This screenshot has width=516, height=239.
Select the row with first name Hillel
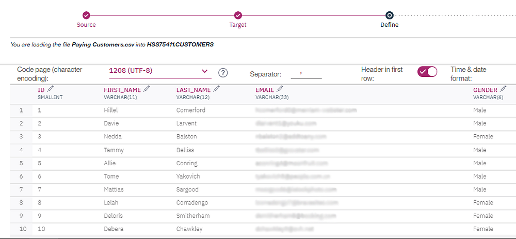112,110
